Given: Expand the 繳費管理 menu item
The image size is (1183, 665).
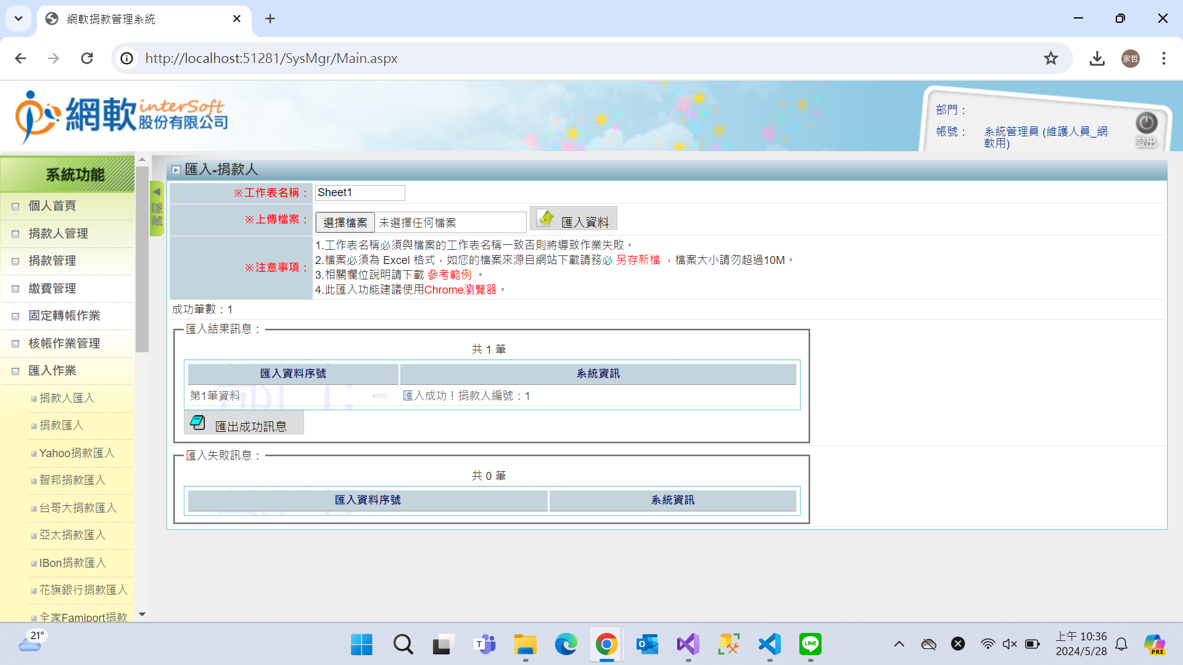Looking at the screenshot, I should [x=52, y=289].
